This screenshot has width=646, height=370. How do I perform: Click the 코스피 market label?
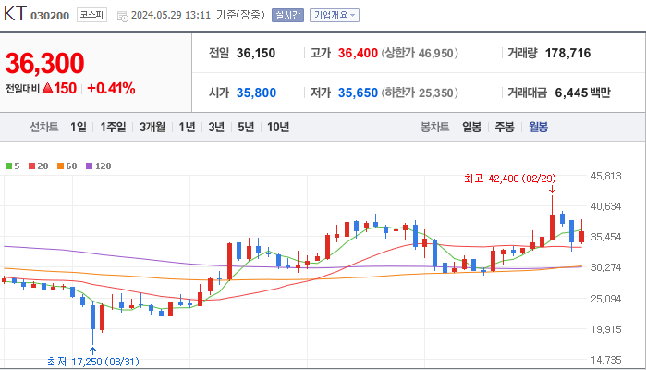tap(91, 15)
